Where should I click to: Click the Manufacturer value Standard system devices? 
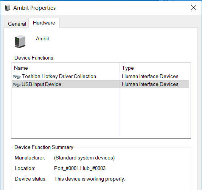click(84, 158)
